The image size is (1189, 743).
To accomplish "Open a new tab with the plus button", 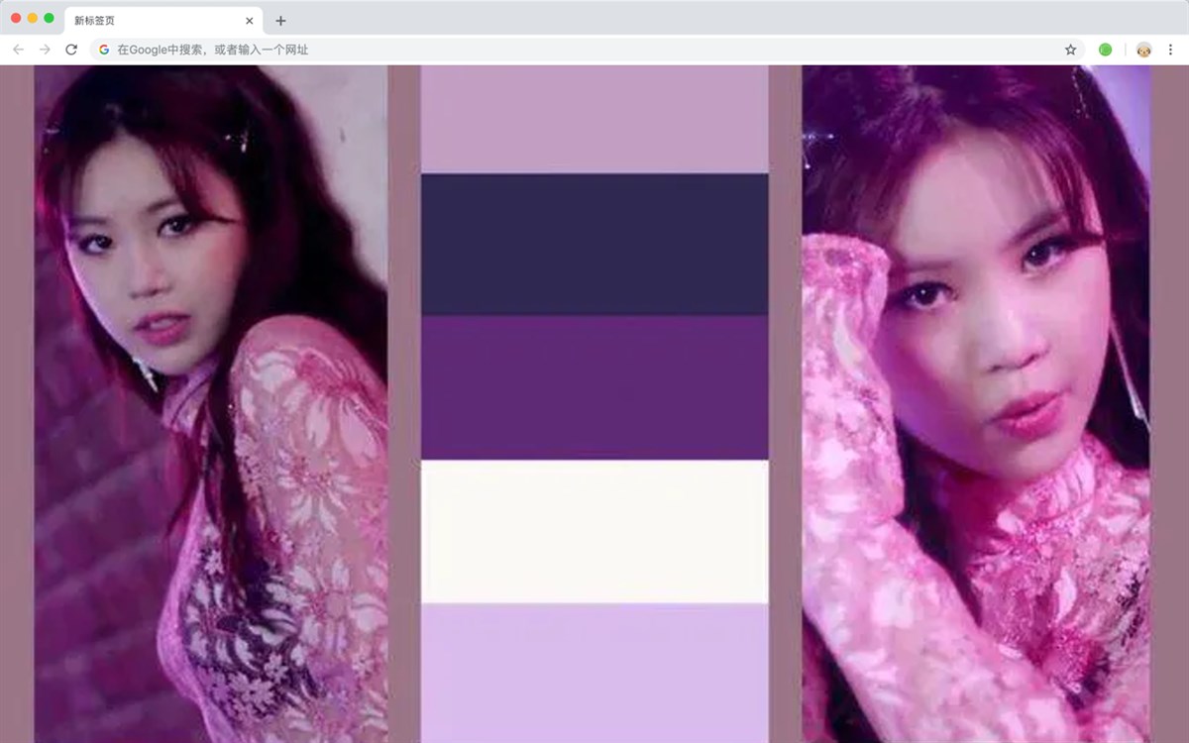I will tap(280, 21).
